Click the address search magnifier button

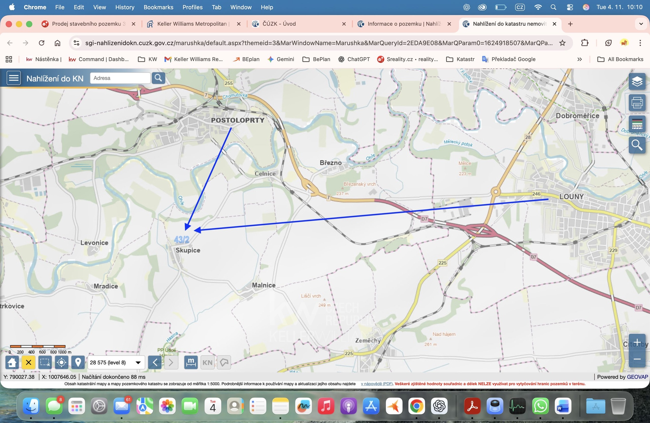coord(158,78)
